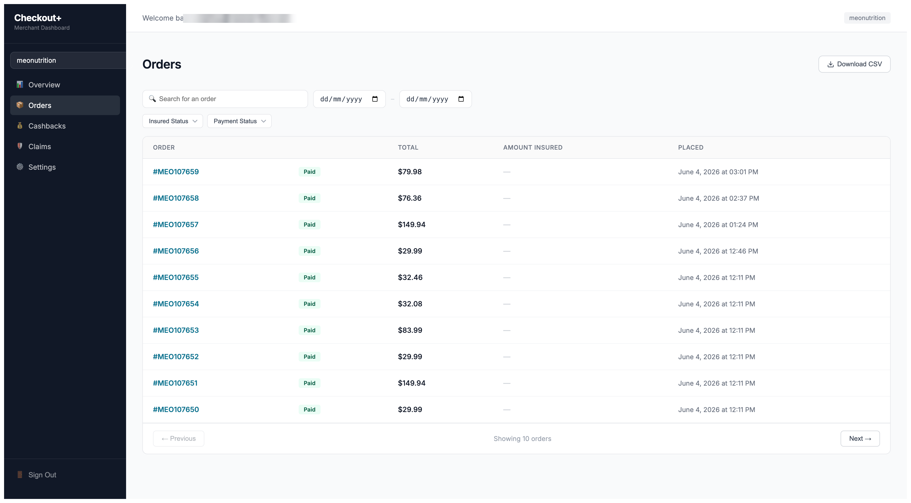Click the $79.98 total
This screenshot has height=503, width=911.
tap(409, 171)
